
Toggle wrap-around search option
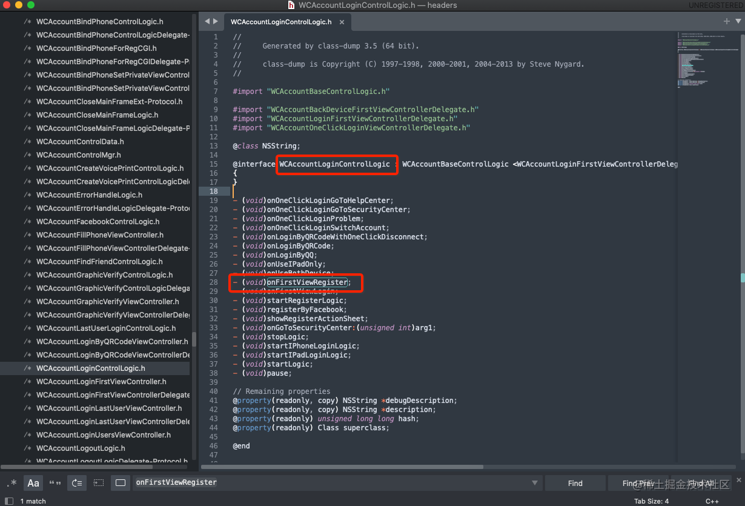77,483
